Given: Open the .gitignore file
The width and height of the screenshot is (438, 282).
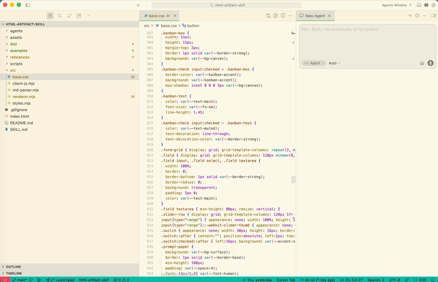Looking at the screenshot, I should click(70, 110).
